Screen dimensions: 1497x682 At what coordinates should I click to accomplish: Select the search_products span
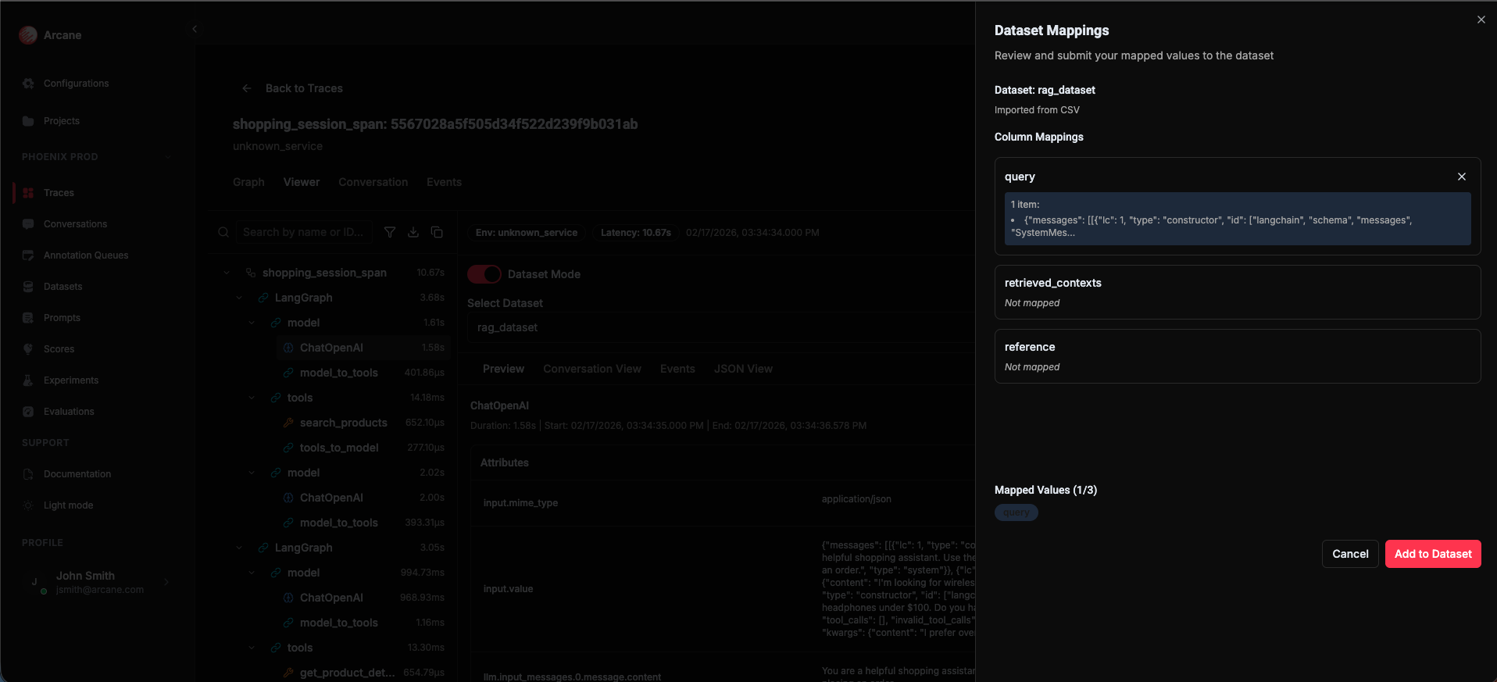click(363, 423)
